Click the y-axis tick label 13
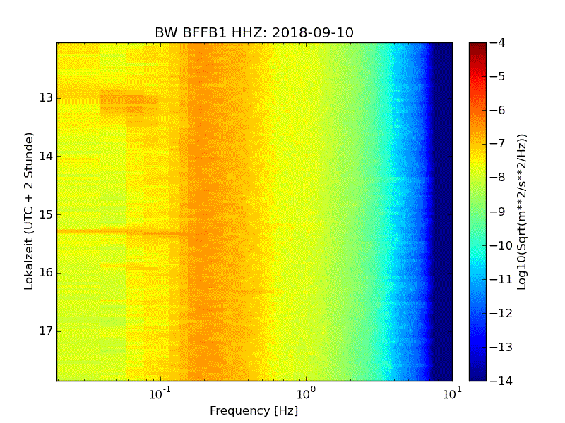The width and height of the screenshot is (565, 423). 46,98
